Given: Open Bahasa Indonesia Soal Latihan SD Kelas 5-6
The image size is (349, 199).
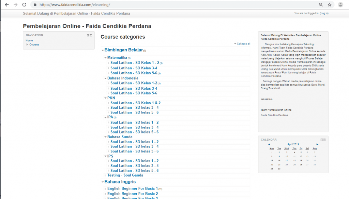Looking at the screenshot, I should coord(134,93).
